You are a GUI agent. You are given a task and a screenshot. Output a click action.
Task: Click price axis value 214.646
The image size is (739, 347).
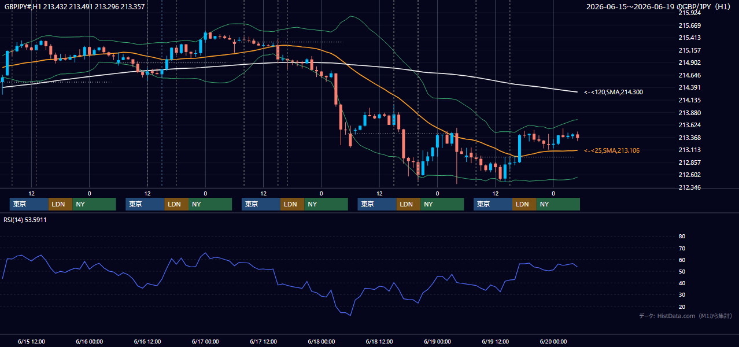tap(689, 75)
